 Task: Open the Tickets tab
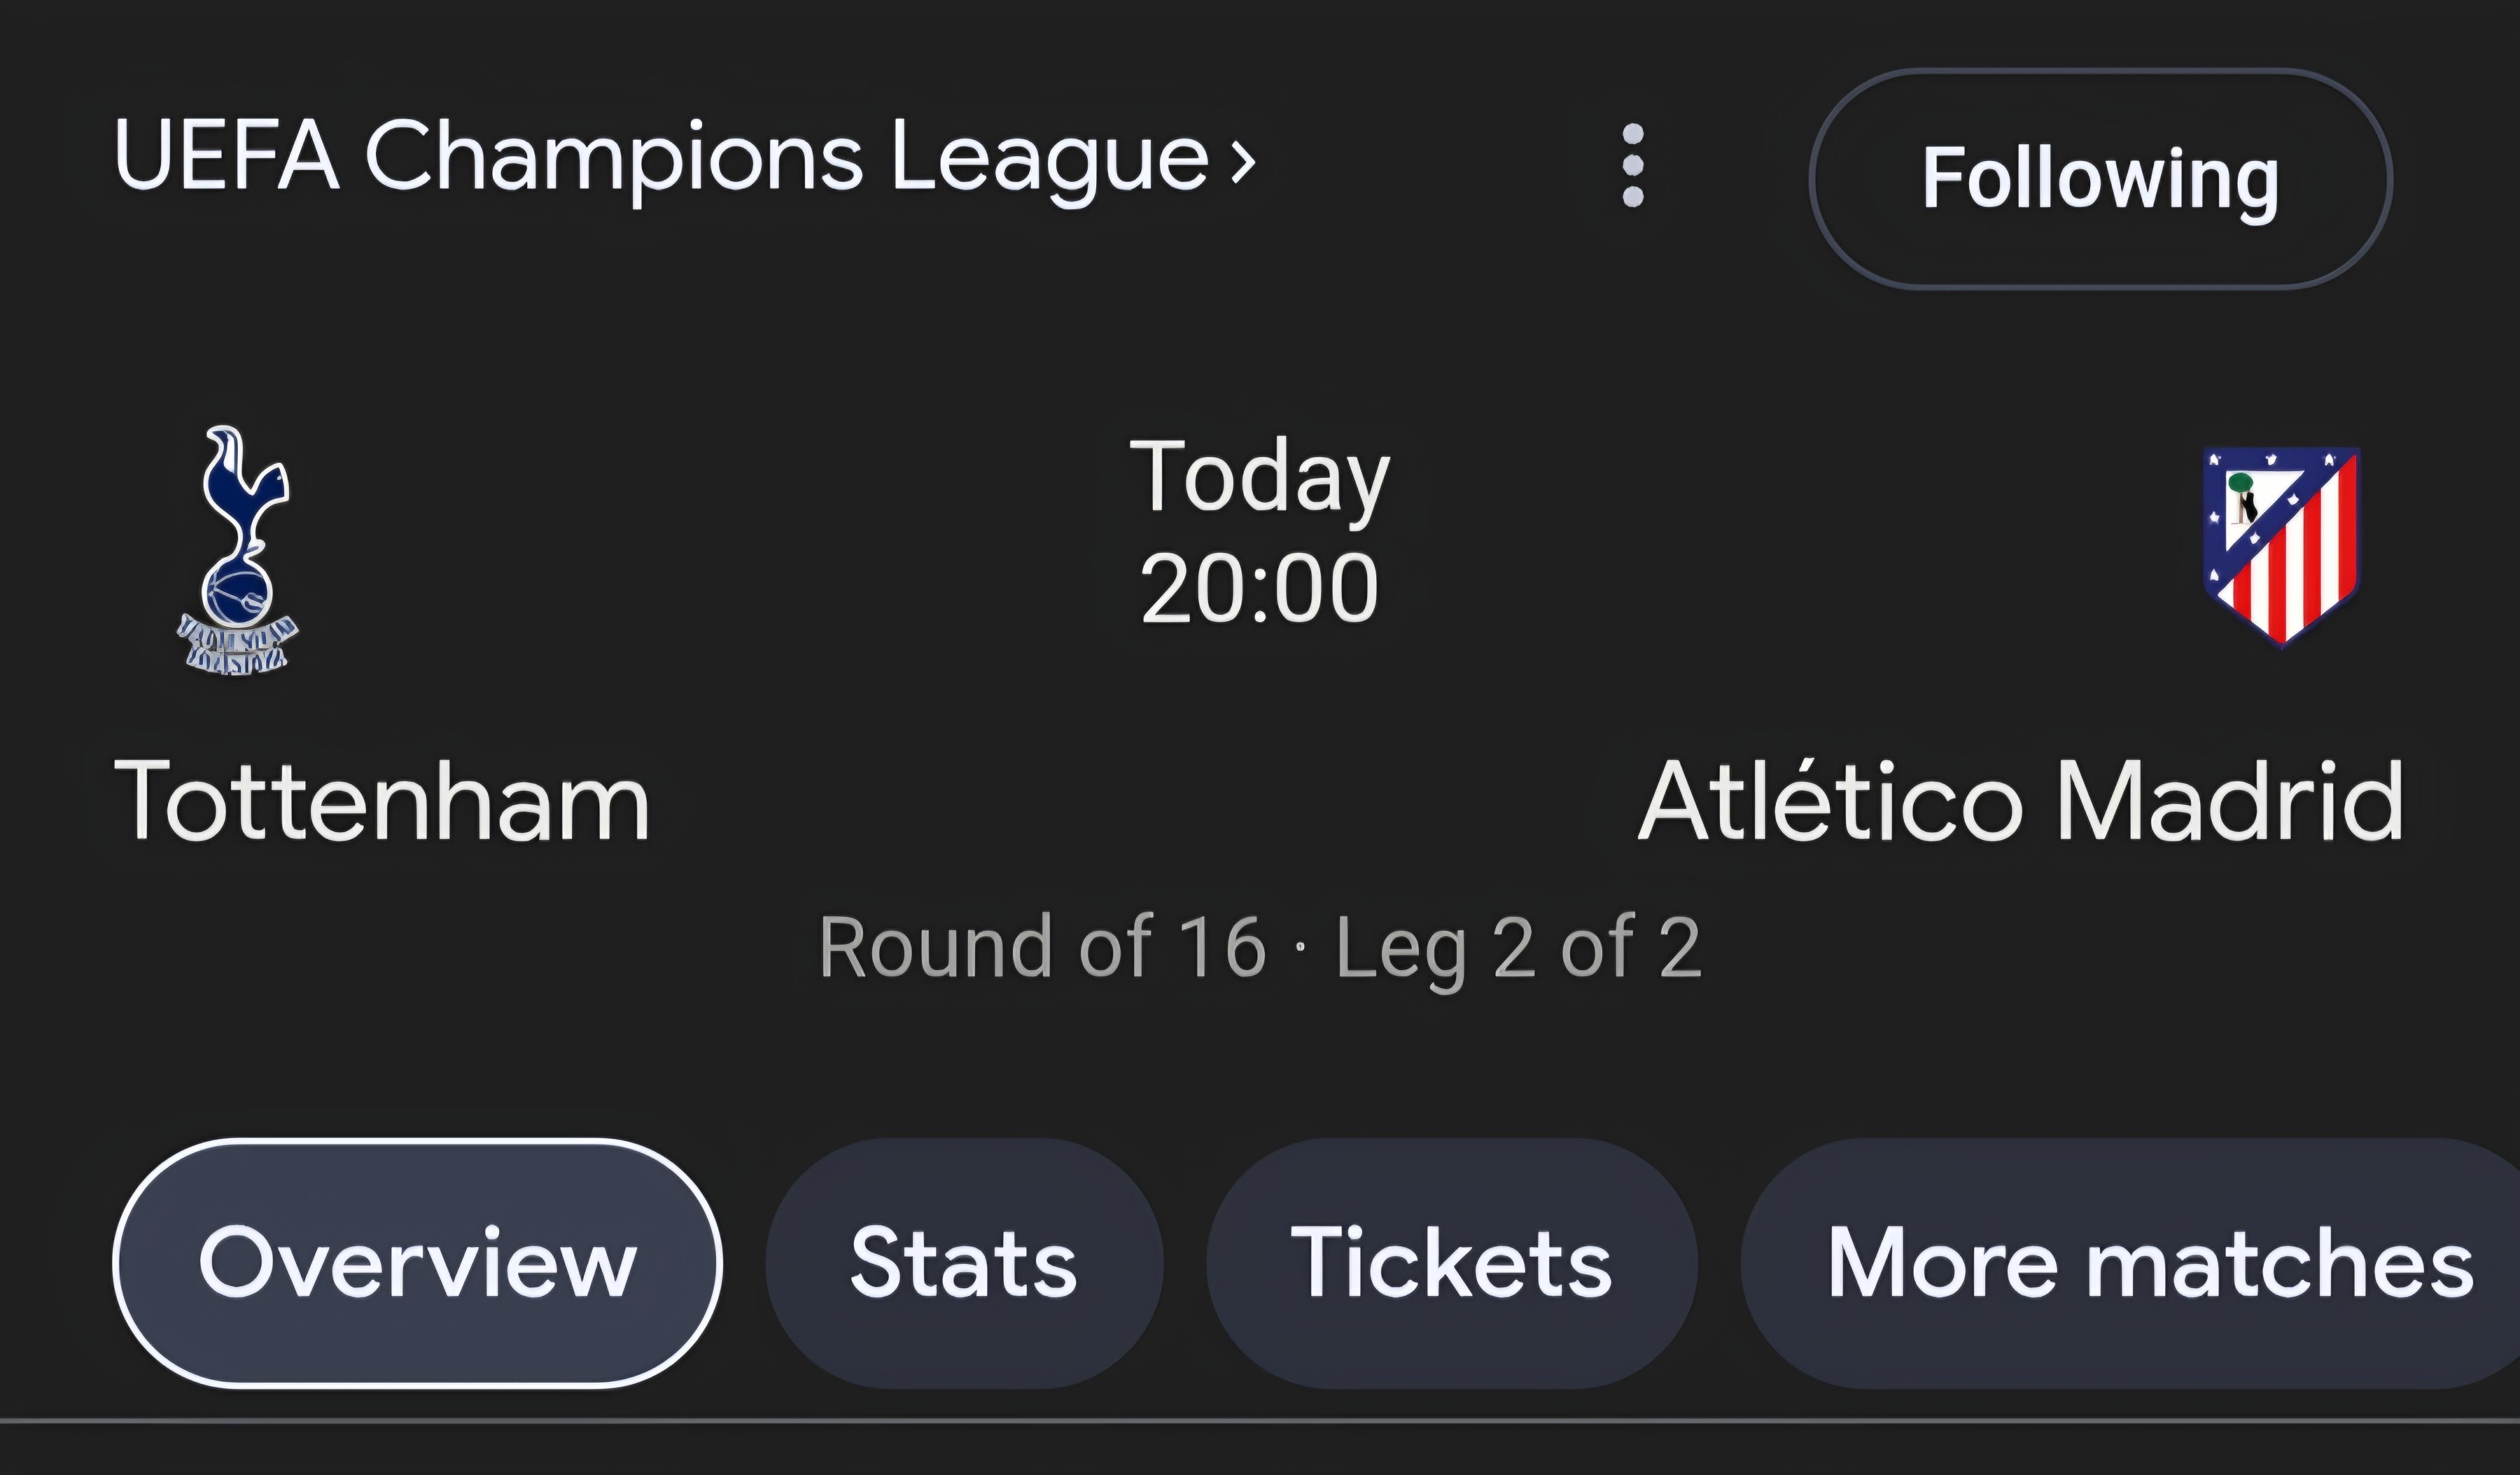(1451, 1263)
